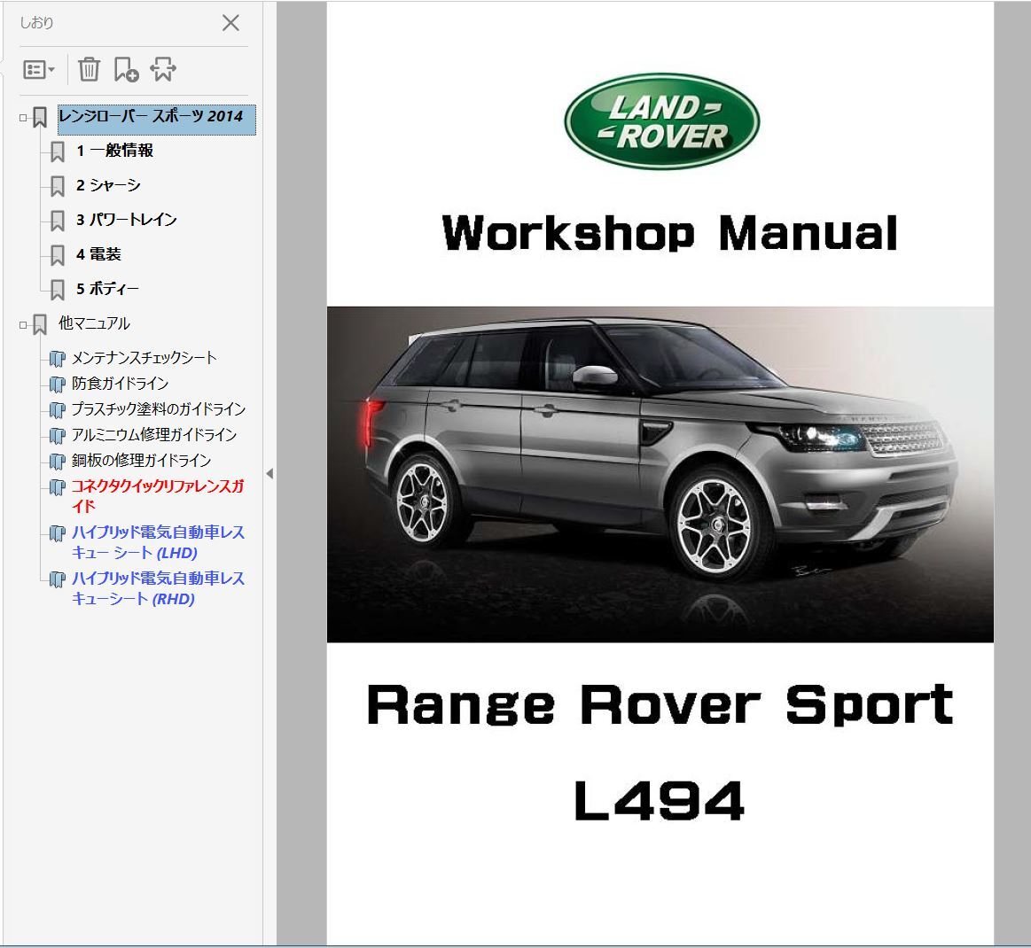Close the しおり bookmarks panel
1031x948 pixels.
coord(230,23)
